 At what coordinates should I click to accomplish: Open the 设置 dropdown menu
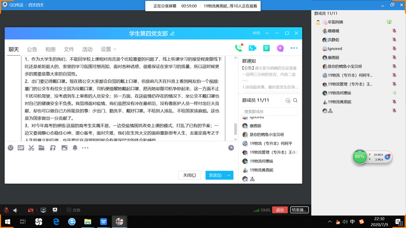(x=108, y=50)
